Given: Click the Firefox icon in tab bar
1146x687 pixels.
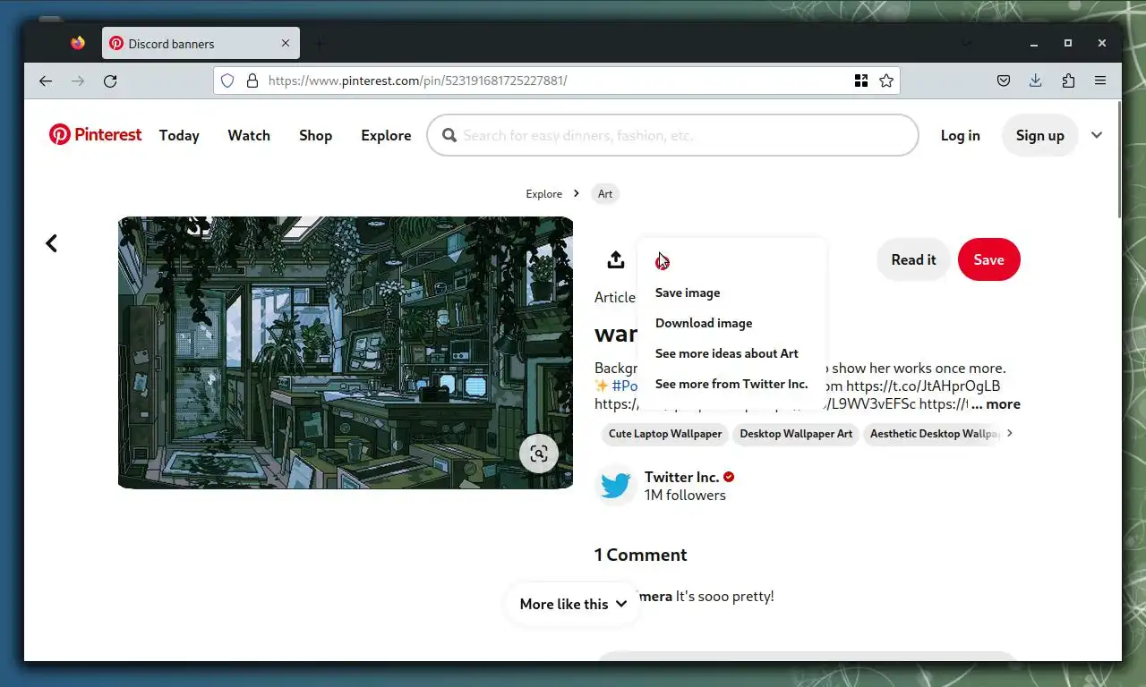Looking at the screenshot, I should 78,43.
